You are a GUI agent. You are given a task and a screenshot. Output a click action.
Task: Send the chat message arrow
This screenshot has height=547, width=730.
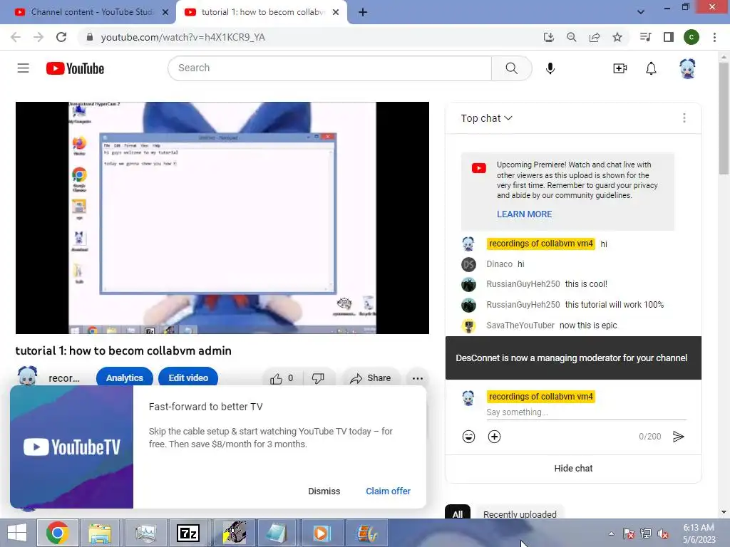679,437
